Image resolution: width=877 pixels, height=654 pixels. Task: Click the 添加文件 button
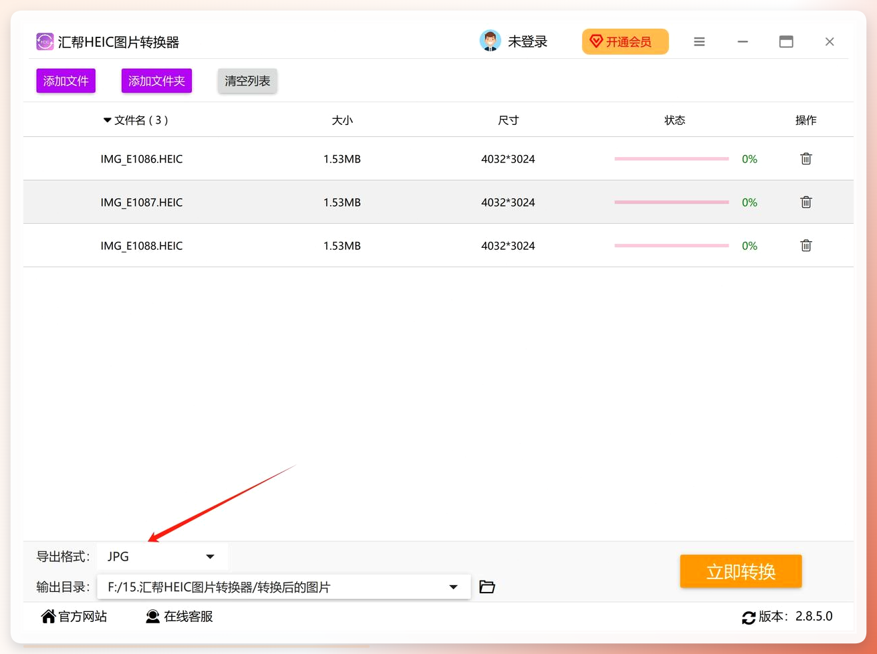tap(66, 81)
